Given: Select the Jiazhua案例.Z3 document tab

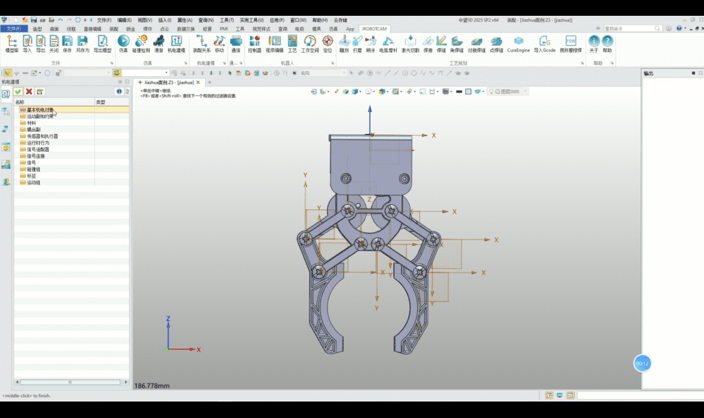Looking at the screenshot, I should [169, 82].
